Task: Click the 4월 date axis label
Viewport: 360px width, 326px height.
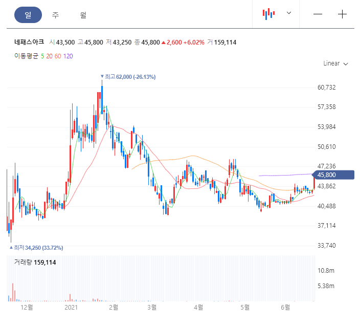Action: pyautogui.click(x=198, y=308)
